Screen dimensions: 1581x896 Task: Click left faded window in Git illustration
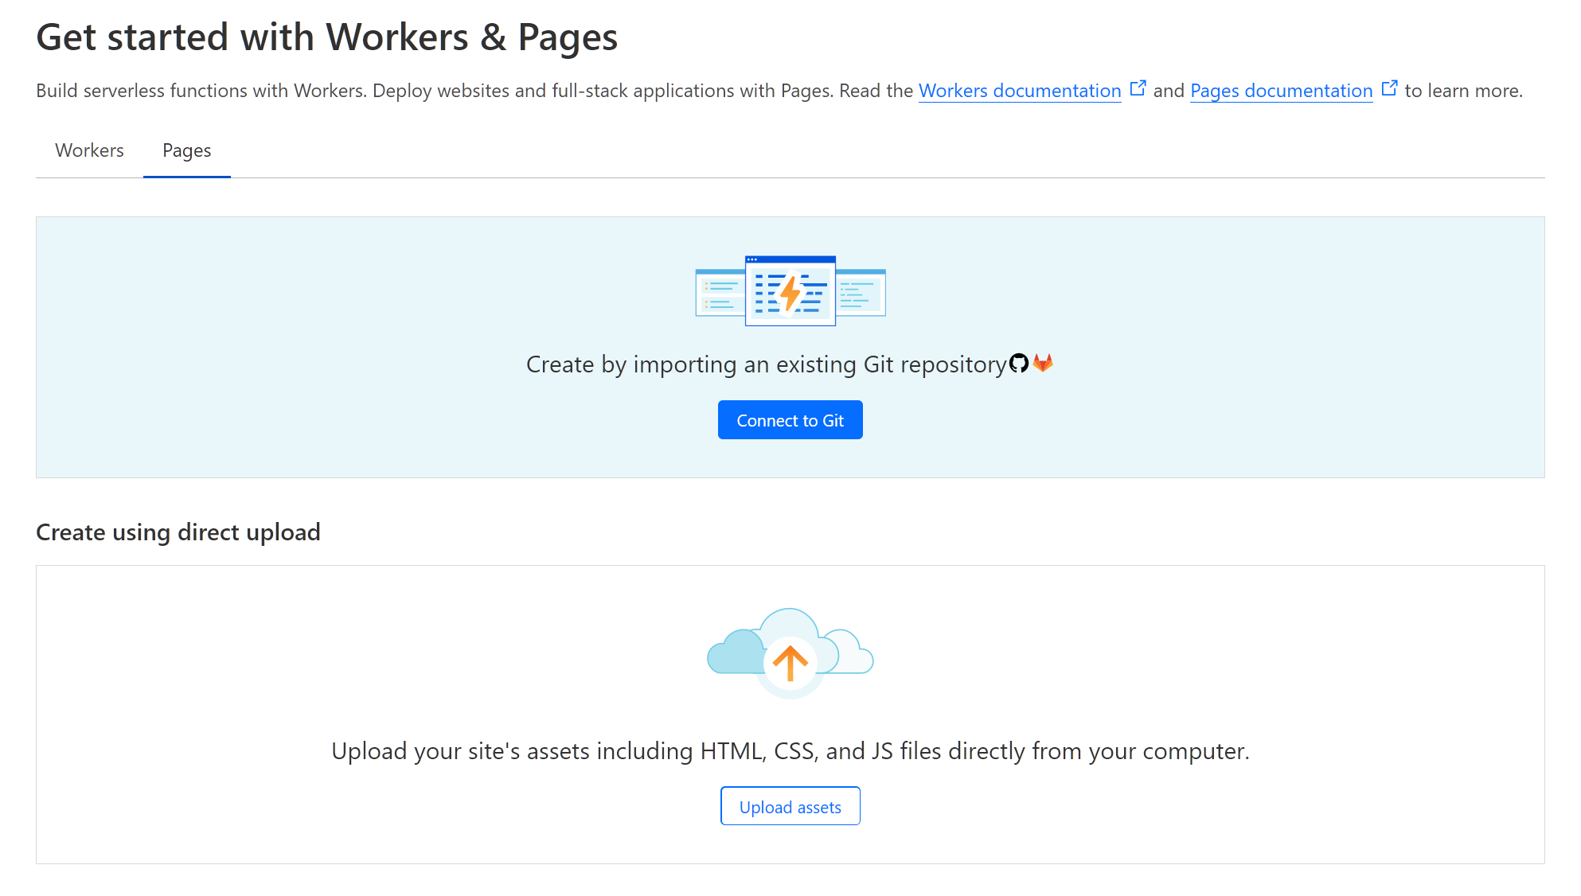(719, 293)
